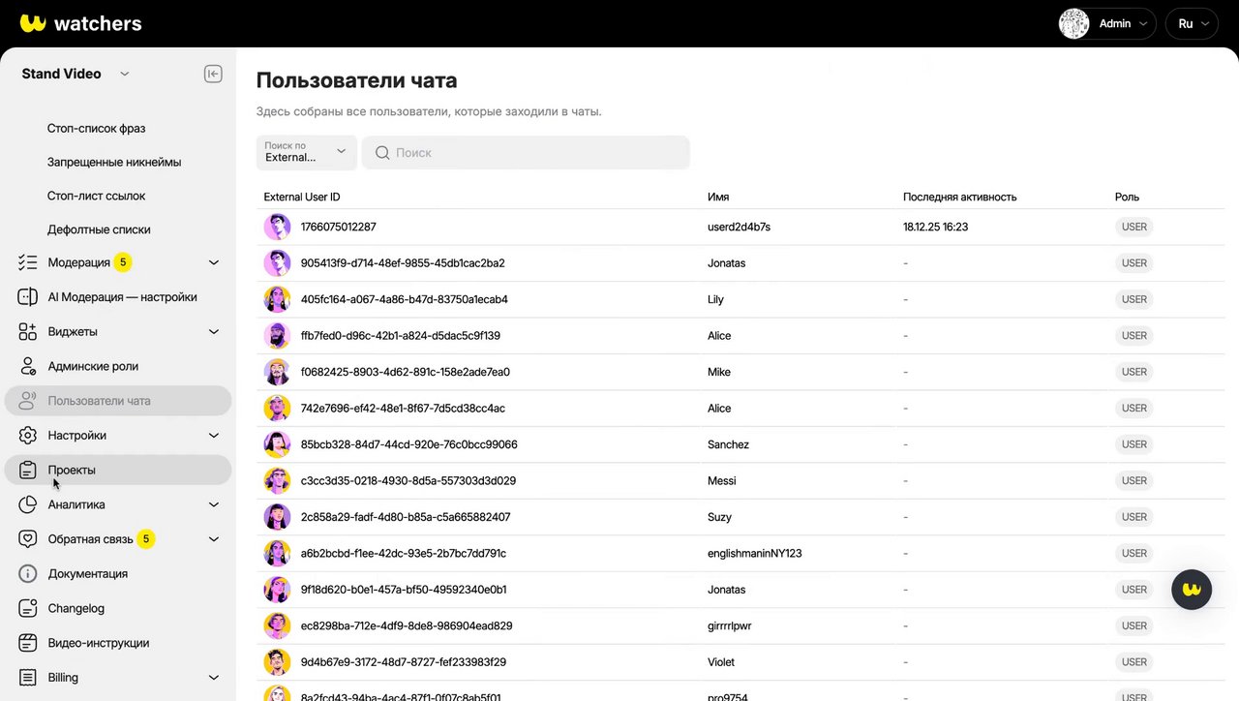
Task: Open the 'Поиск по External' dropdown
Action: point(306,152)
